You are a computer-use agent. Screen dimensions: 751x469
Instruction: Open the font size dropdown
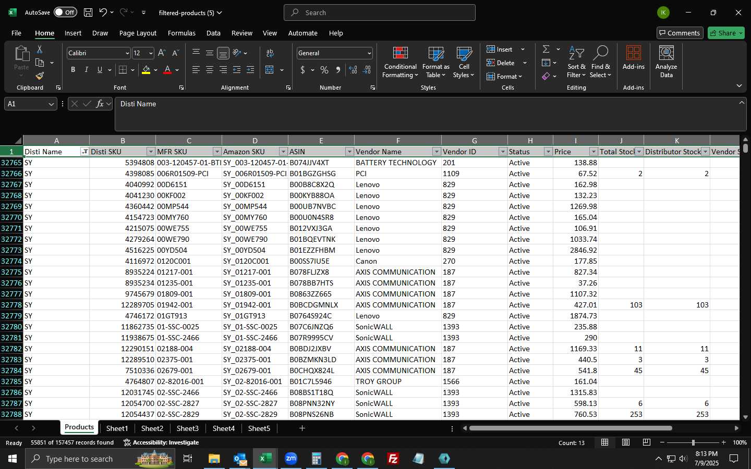[x=151, y=53]
